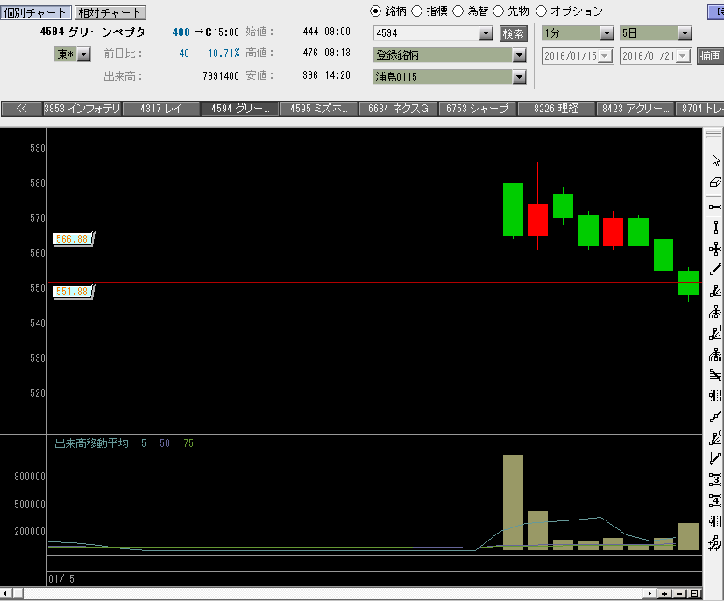Switch to the 6753 シャープ tab

(x=477, y=109)
